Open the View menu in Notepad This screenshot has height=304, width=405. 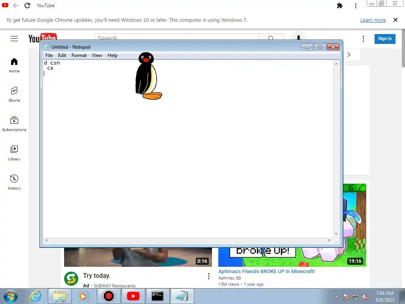tap(97, 55)
